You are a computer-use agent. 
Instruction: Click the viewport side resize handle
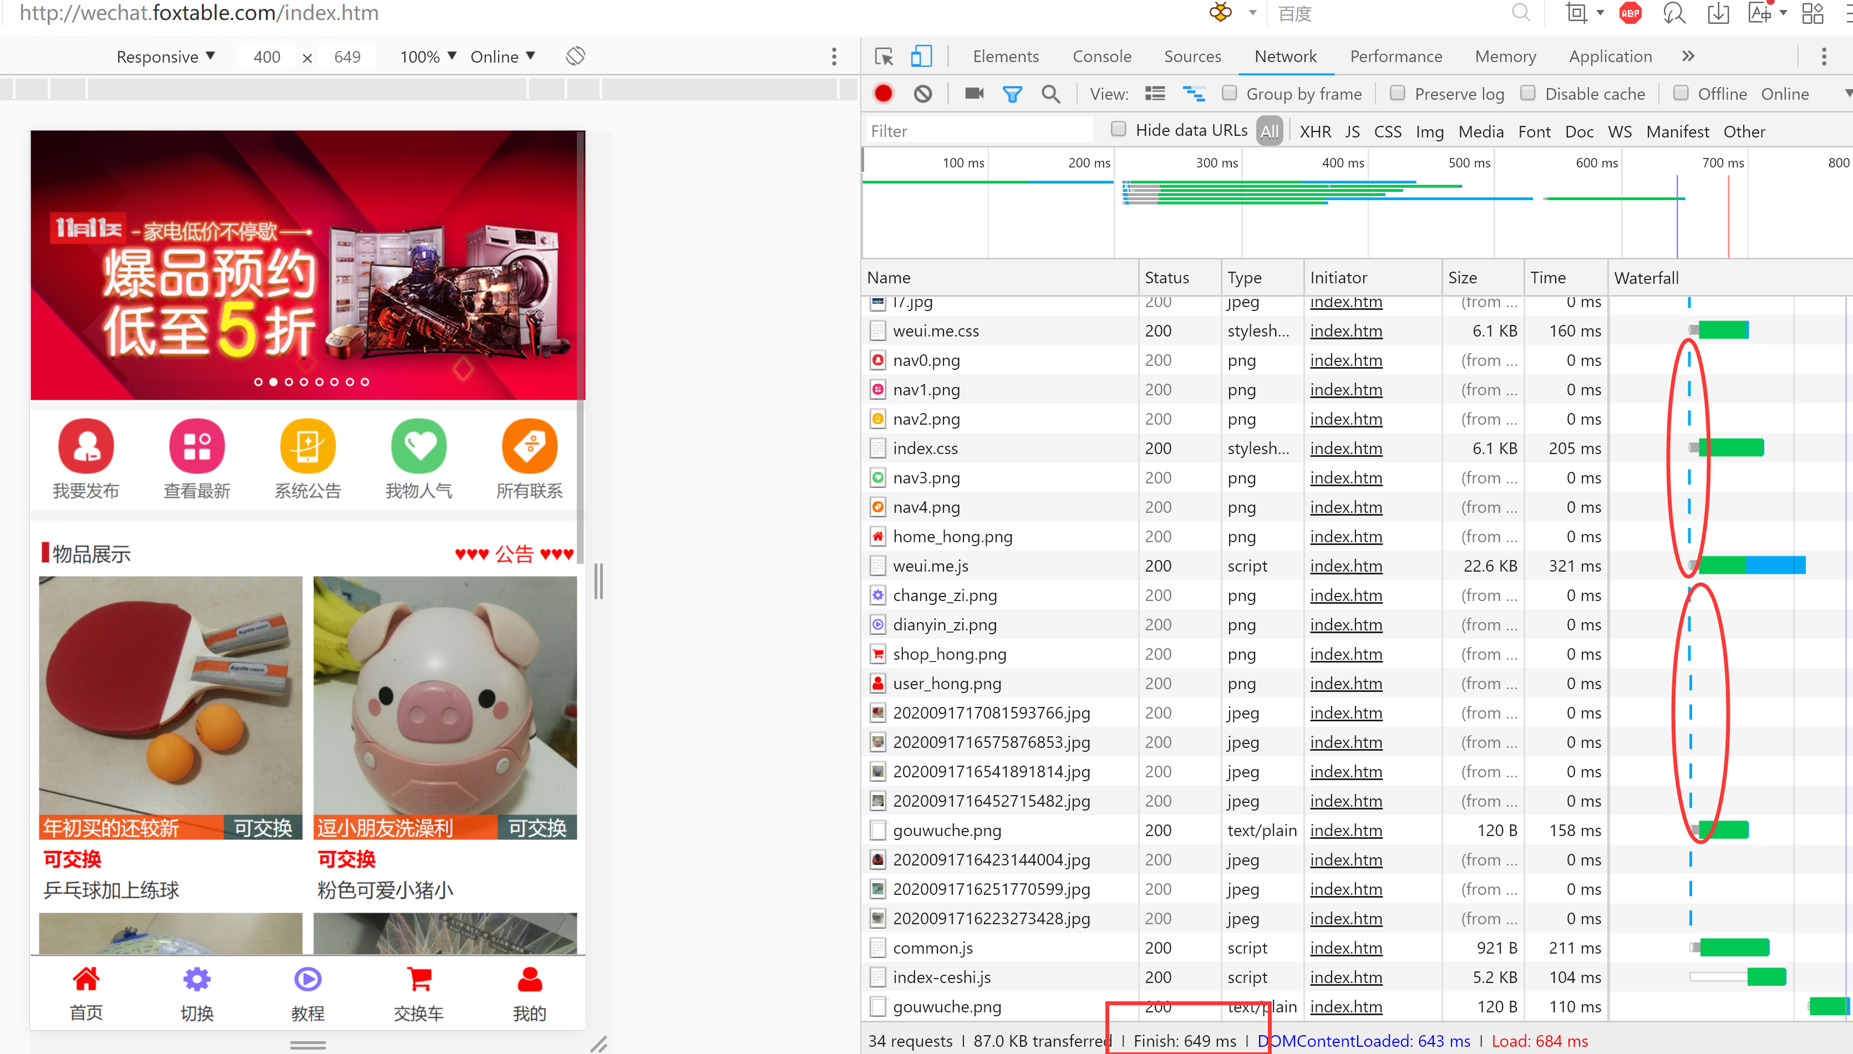(598, 581)
